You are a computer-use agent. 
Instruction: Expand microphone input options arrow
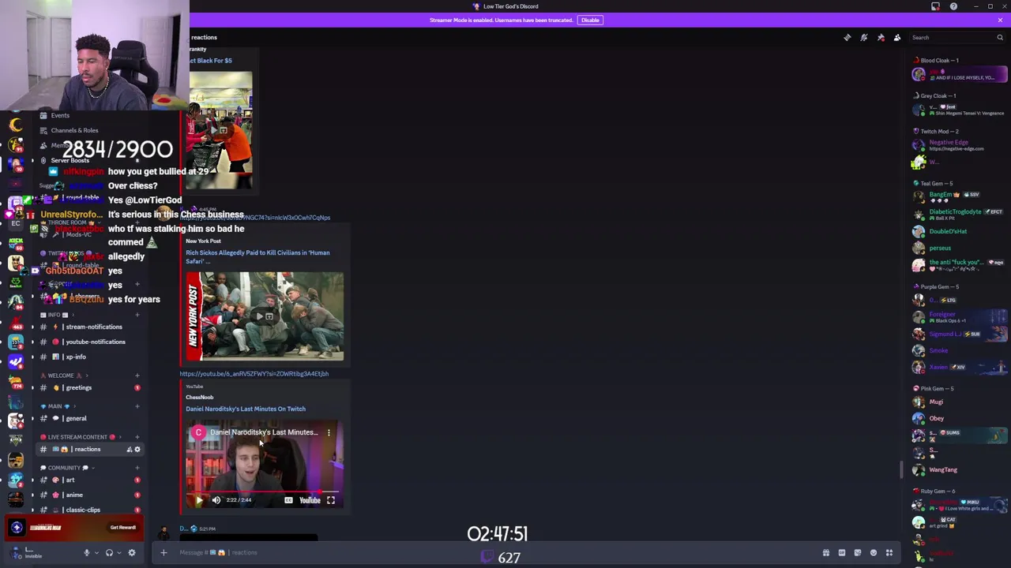tap(96, 553)
